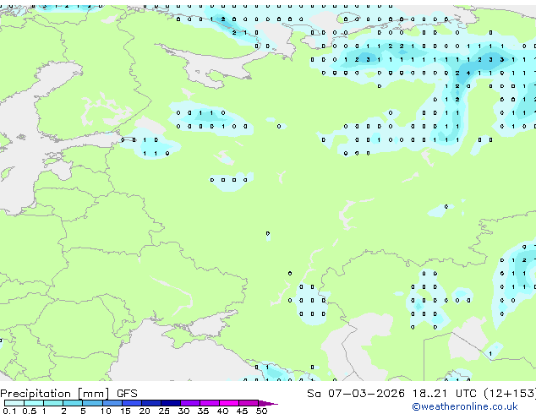Pick the legend swatch between 2 and 5
536x414 pixels.
click(73, 403)
